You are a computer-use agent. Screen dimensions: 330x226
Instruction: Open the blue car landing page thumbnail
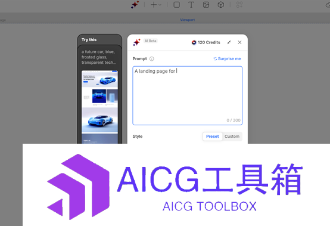coord(99,107)
